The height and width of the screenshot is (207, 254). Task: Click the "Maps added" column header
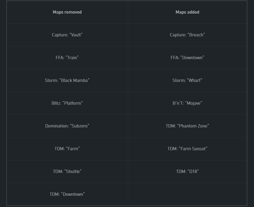tap(187, 12)
